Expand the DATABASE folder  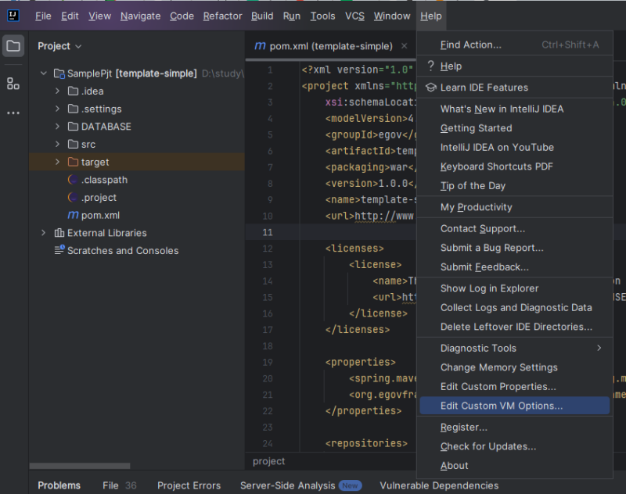(x=57, y=127)
